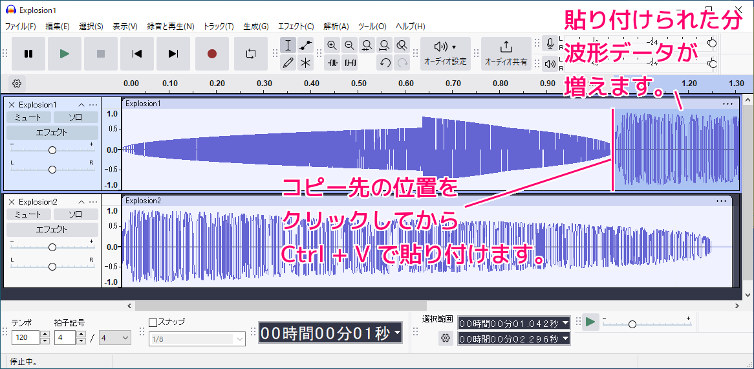Image resolution: width=754 pixels, height=369 pixels.
Task: Toggle the Loop playback button
Action: [251, 54]
